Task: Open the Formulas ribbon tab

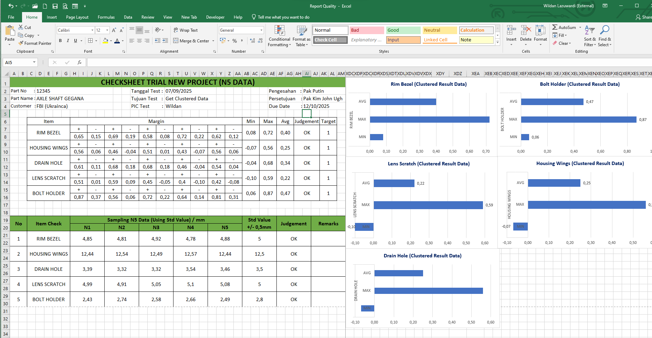Action: point(106,17)
